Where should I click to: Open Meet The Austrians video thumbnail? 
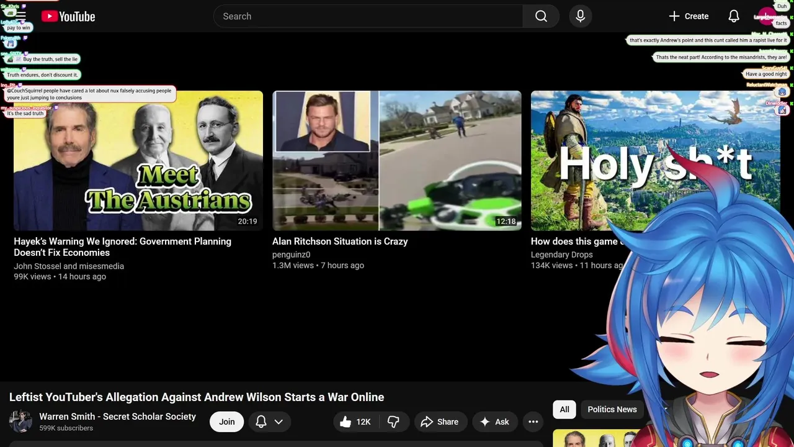[x=138, y=161]
